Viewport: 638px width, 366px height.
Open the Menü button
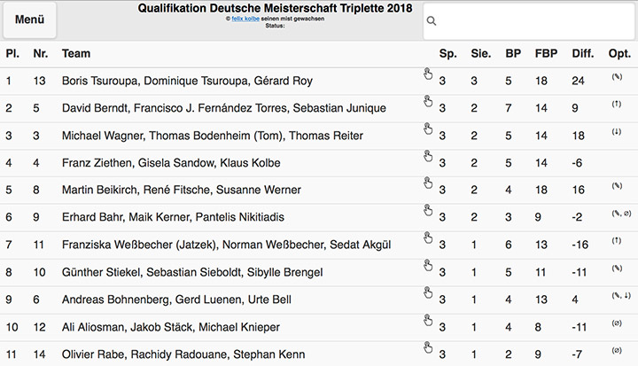[x=30, y=19]
